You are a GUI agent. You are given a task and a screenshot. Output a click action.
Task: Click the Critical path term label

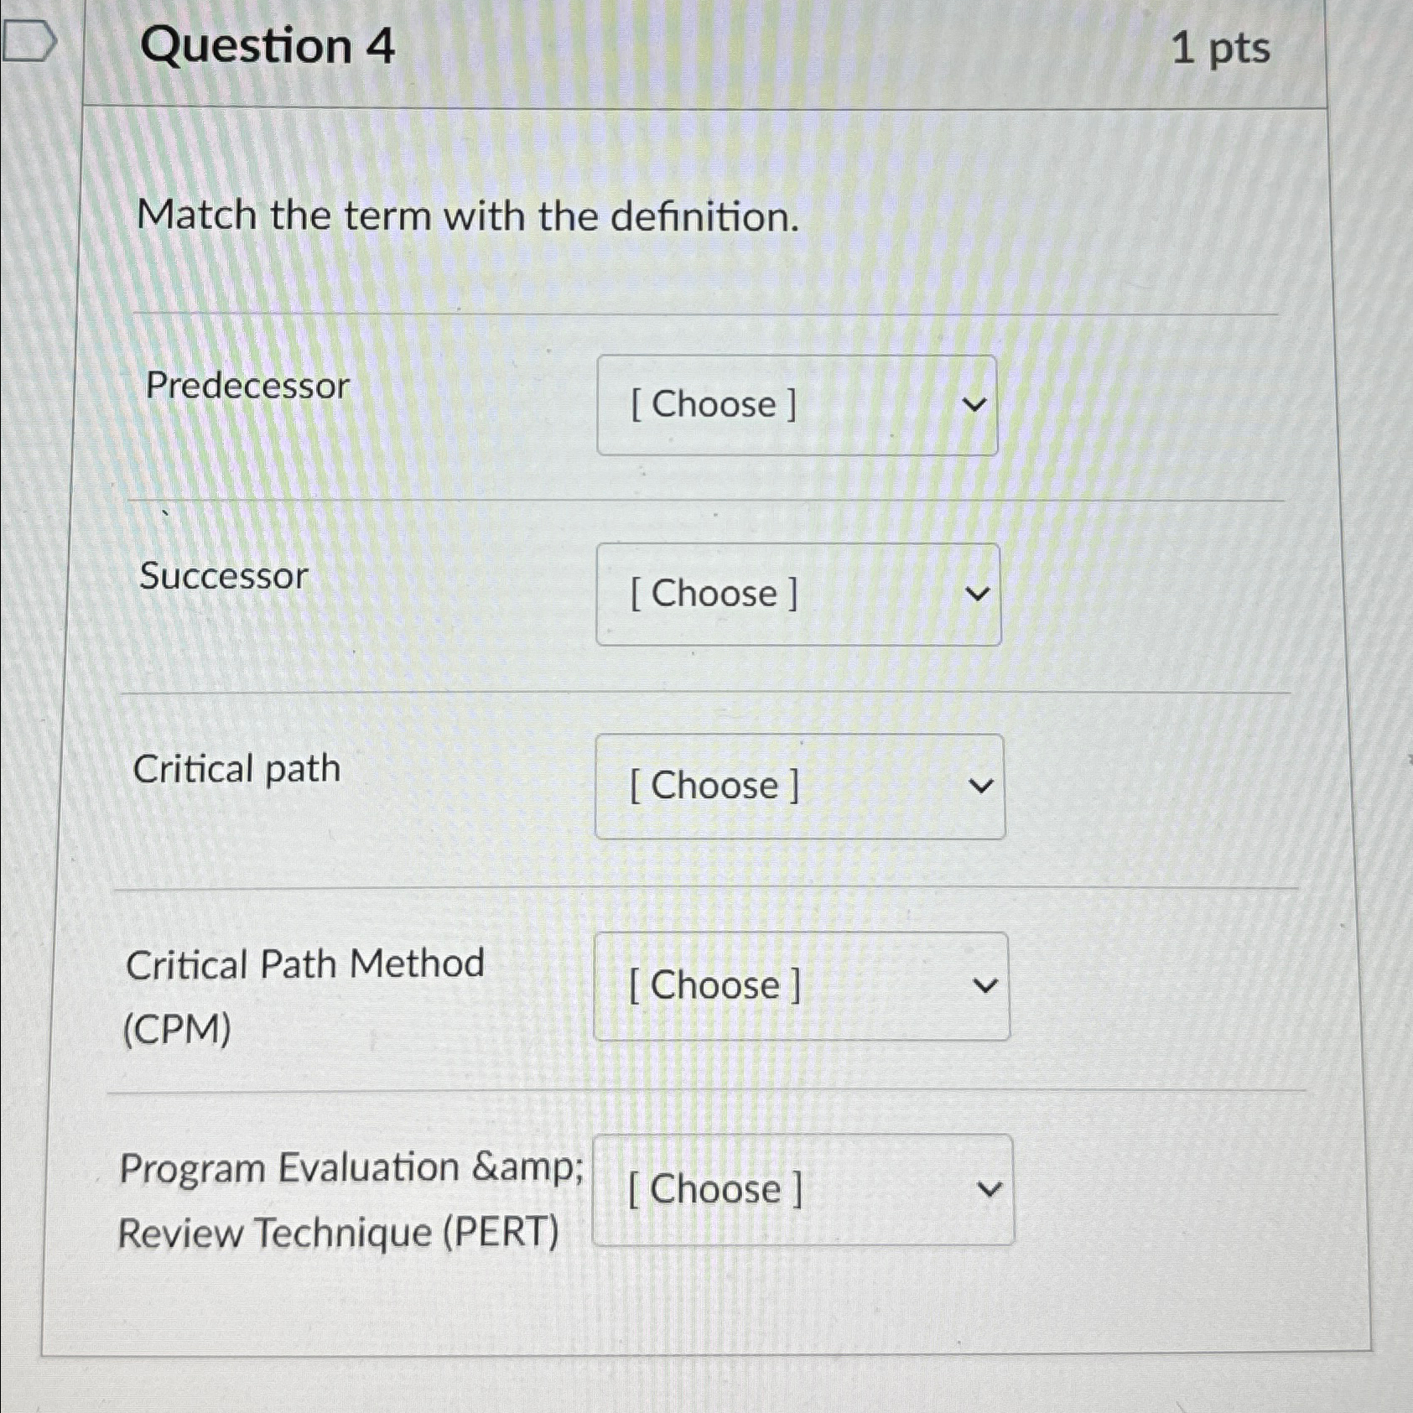coord(236,770)
